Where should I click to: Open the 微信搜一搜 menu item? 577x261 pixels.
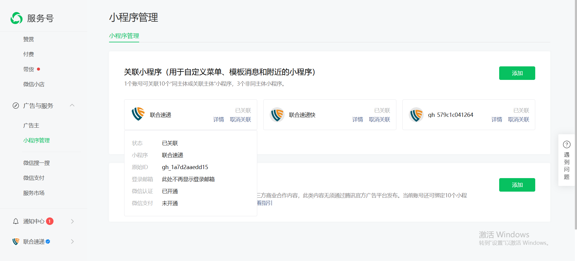(36, 163)
